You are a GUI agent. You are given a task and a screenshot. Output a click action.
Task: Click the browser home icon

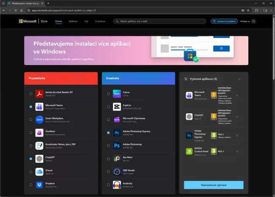22,10
